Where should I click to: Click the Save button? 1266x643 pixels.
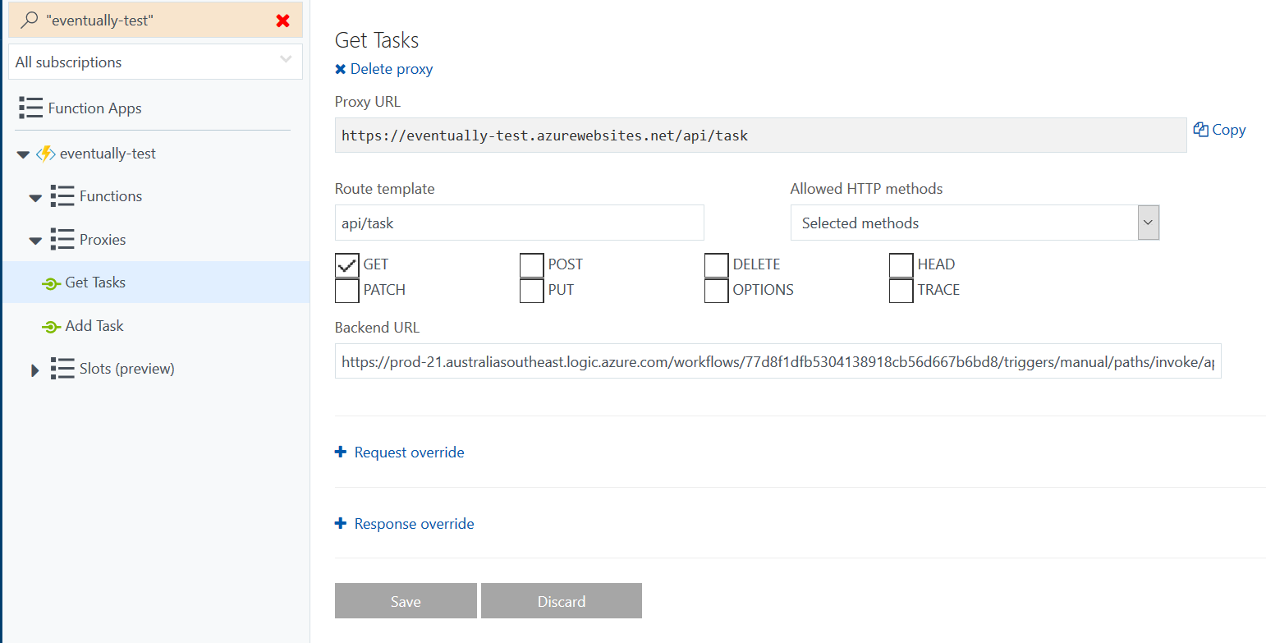tap(406, 600)
